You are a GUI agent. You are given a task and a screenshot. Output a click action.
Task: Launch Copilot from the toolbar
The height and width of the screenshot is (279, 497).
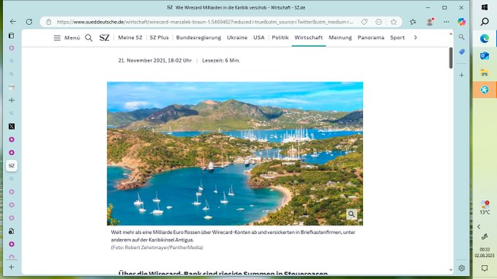point(461,22)
